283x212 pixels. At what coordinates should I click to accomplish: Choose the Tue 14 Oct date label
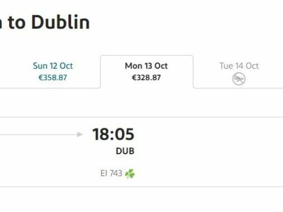click(239, 66)
